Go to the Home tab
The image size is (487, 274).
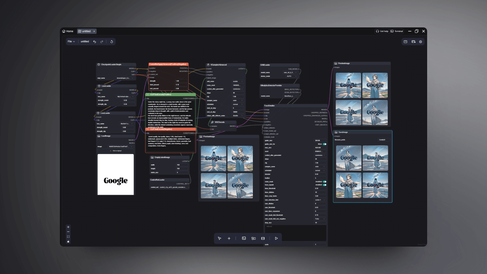click(x=68, y=31)
